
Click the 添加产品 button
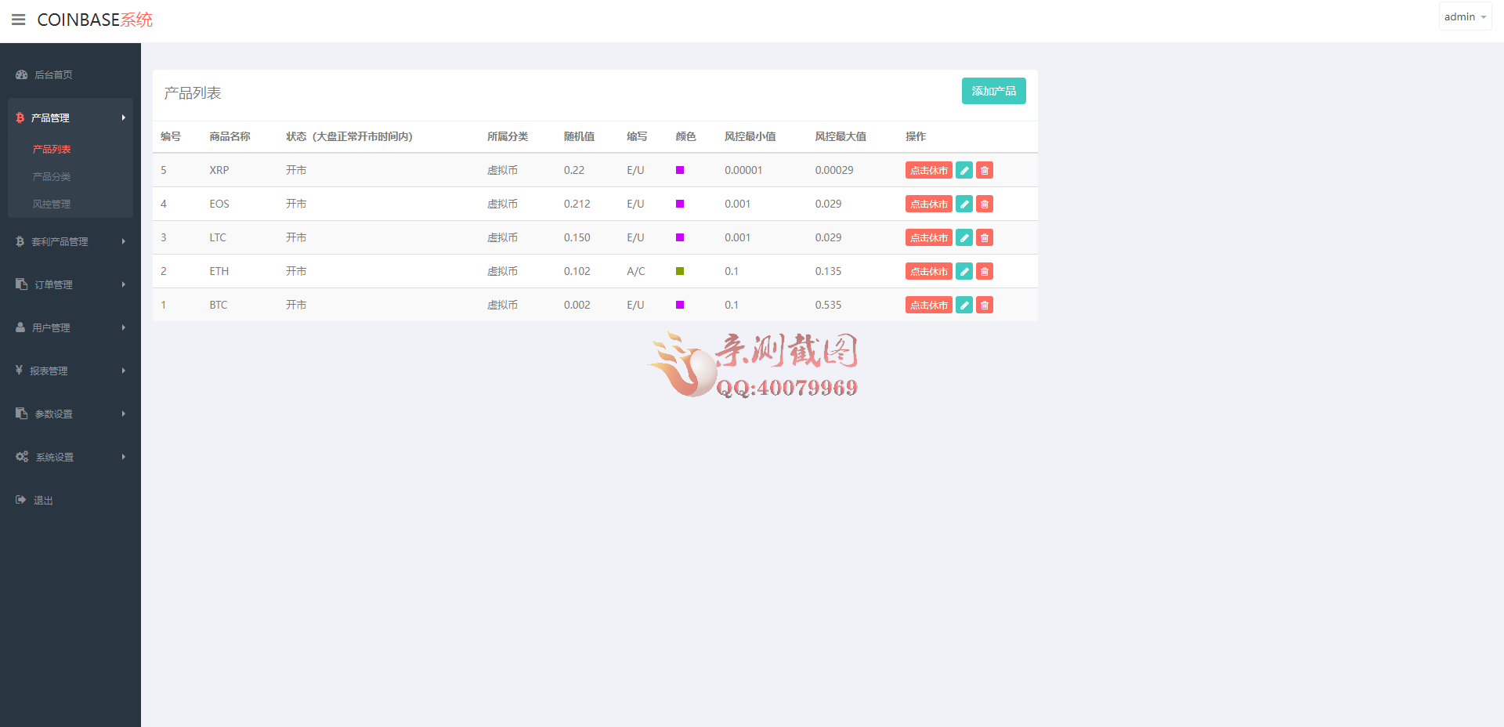tap(993, 91)
